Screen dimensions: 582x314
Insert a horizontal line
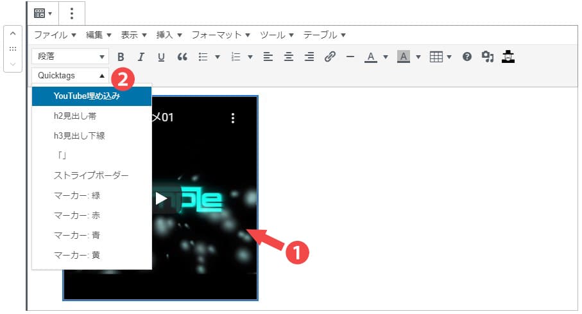pos(350,57)
